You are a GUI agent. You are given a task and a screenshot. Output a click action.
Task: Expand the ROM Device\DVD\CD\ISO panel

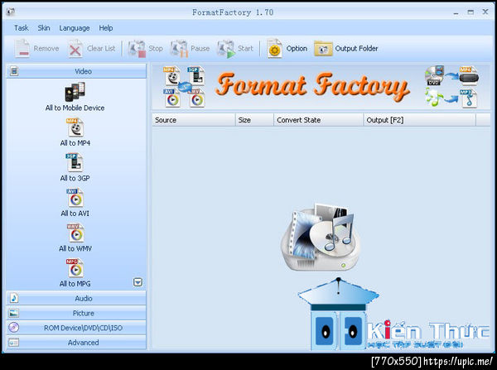pos(76,328)
